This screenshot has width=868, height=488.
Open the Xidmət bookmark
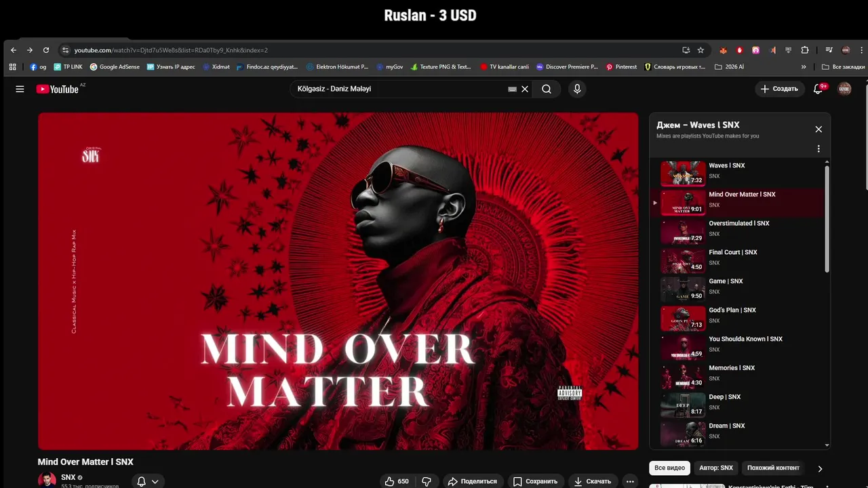point(216,67)
